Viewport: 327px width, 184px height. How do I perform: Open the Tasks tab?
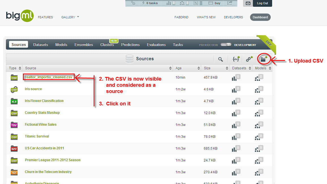(178, 45)
